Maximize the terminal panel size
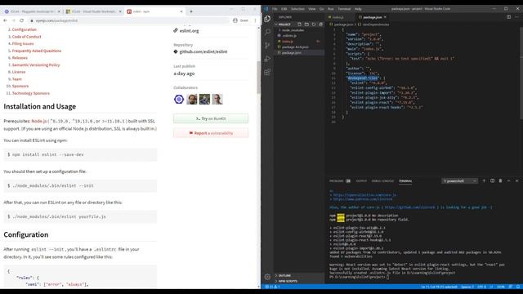The image size is (523, 294). coord(508,180)
